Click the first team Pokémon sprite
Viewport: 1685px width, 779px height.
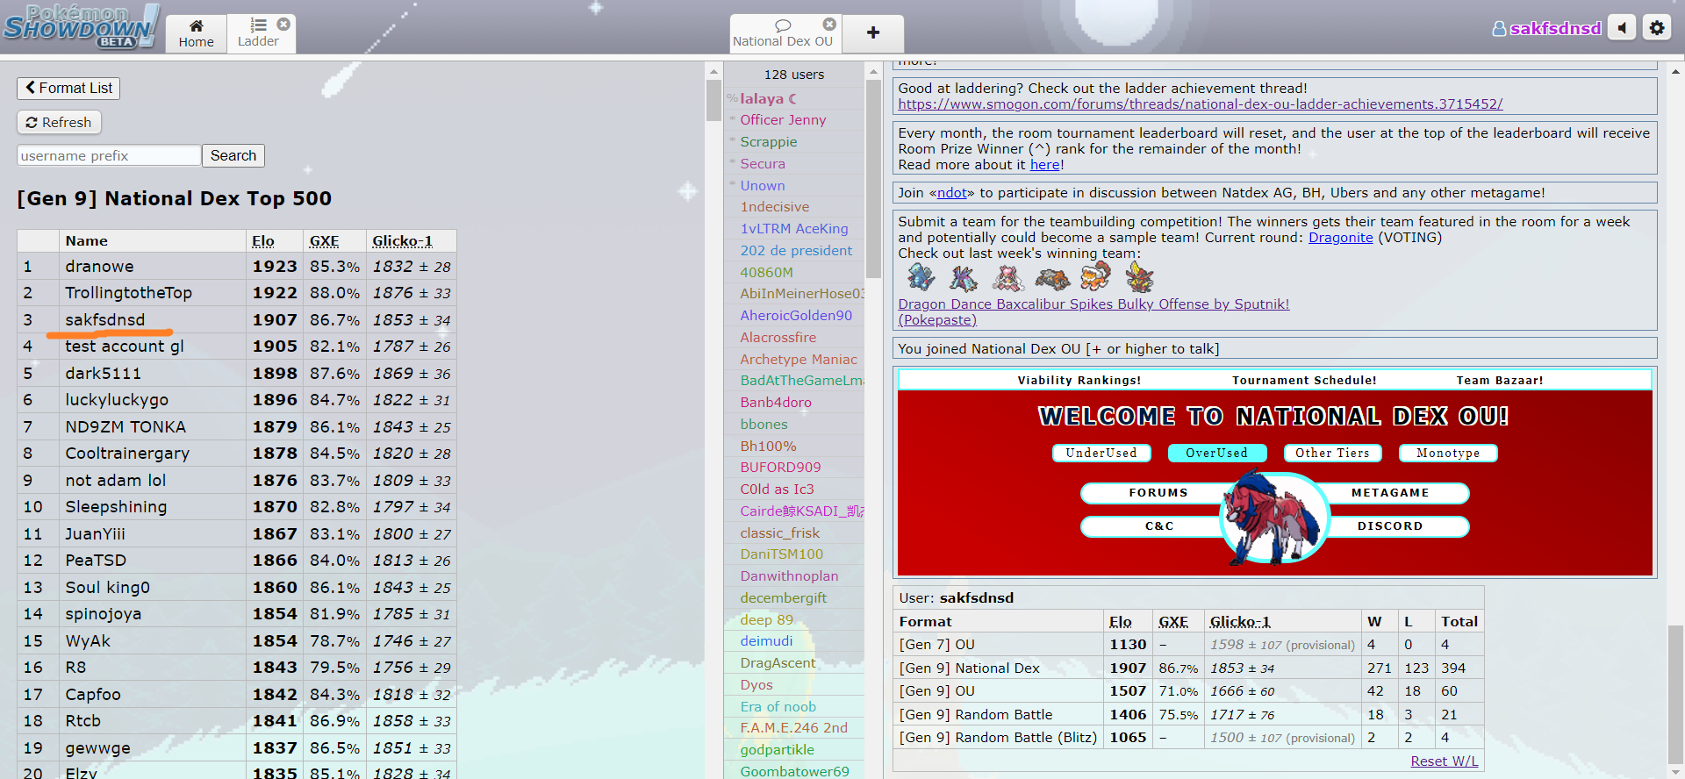(x=921, y=278)
